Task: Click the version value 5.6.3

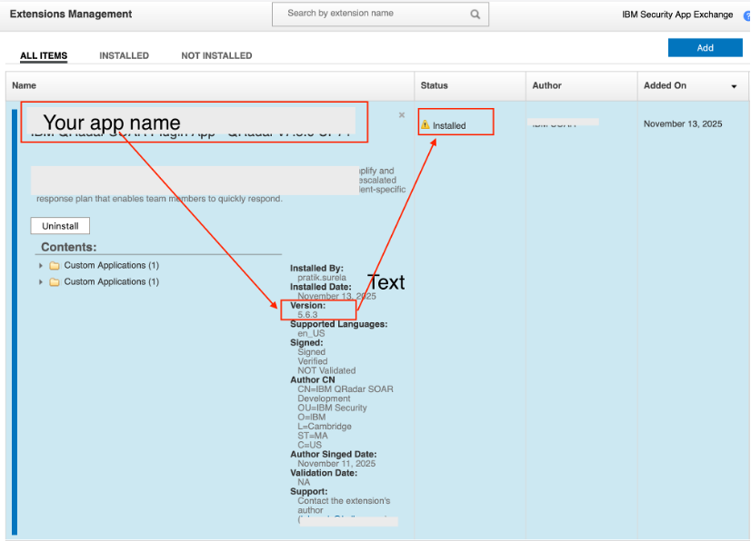Action: [307, 315]
